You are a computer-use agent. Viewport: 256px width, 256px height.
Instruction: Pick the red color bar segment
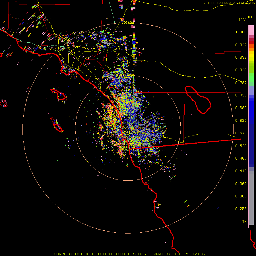[x=251, y=43]
